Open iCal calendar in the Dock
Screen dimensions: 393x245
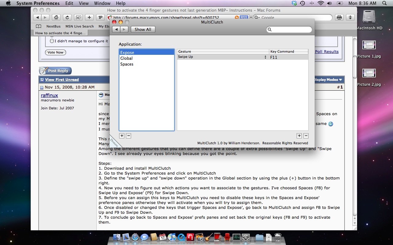163,237
